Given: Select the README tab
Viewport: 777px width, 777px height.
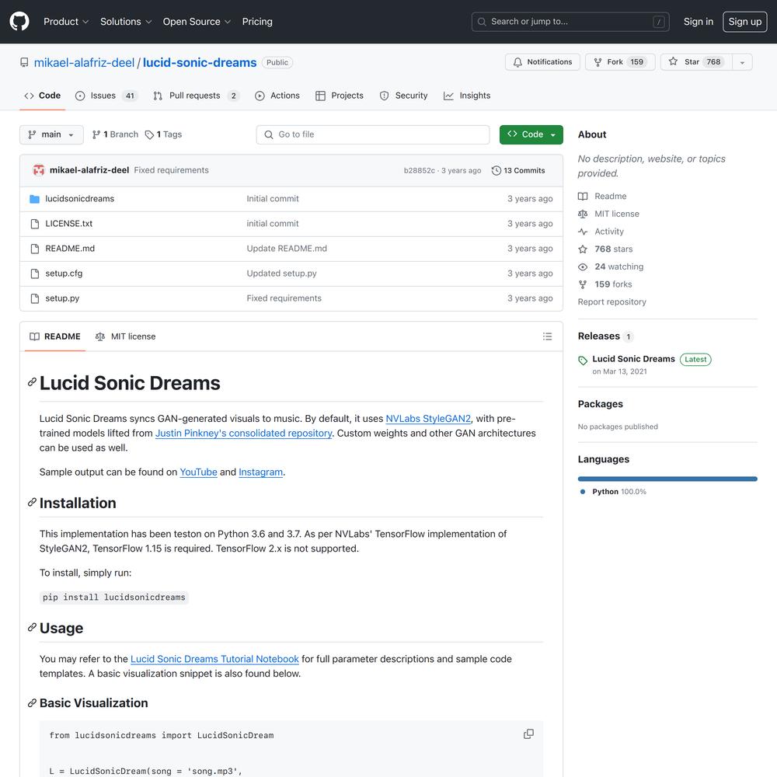Looking at the screenshot, I should [x=55, y=336].
